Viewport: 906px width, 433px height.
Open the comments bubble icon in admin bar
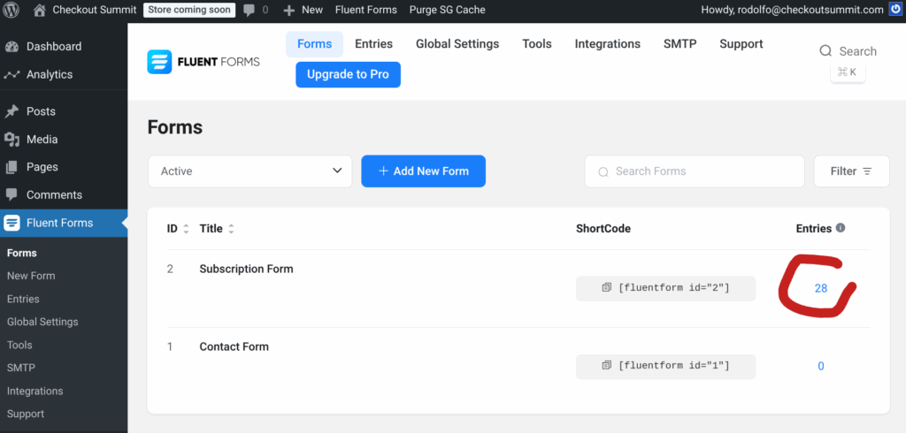tap(249, 10)
